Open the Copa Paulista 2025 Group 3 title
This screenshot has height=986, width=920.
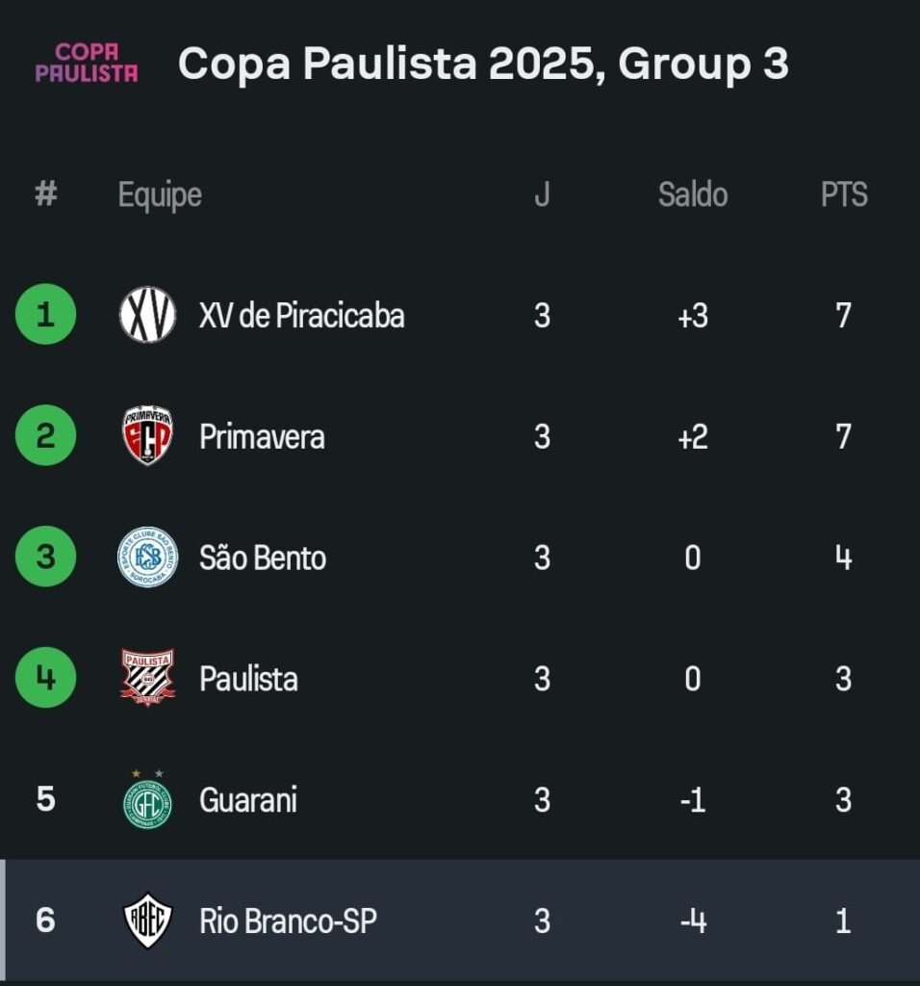[x=483, y=64]
